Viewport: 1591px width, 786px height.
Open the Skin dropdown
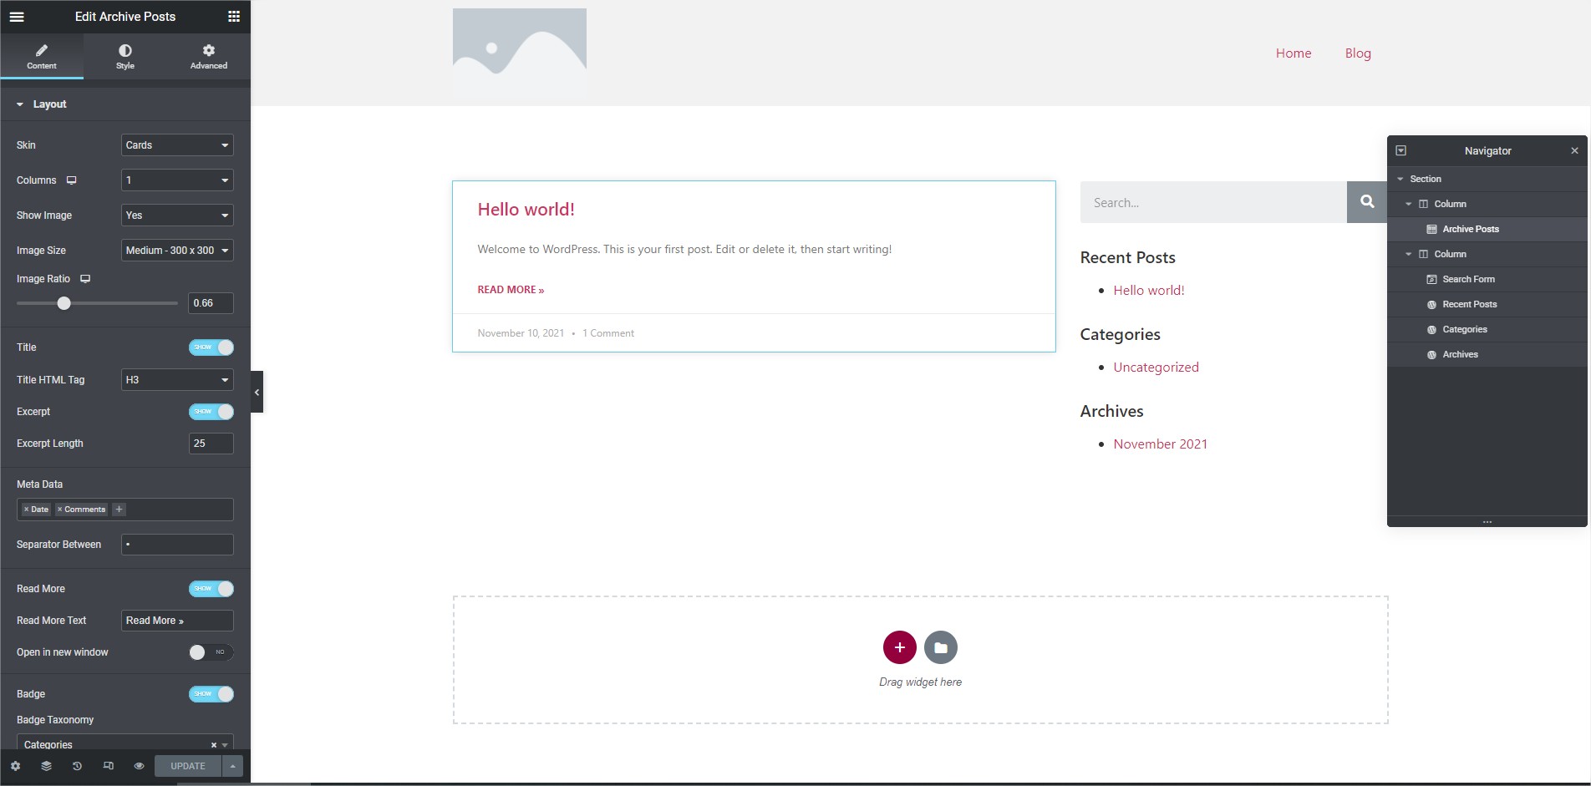click(x=177, y=145)
